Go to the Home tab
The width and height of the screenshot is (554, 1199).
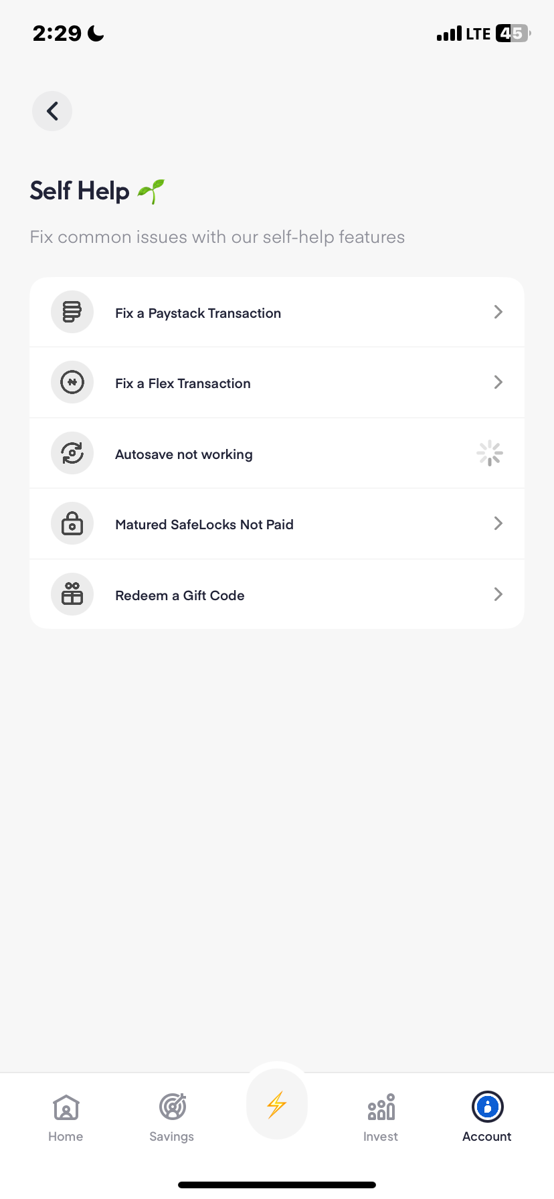coord(66,1117)
